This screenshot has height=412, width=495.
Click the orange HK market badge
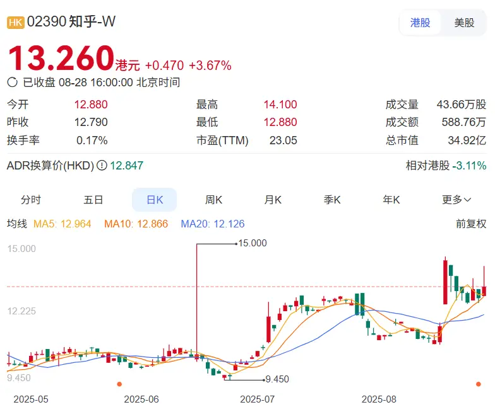pyautogui.click(x=15, y=23)
